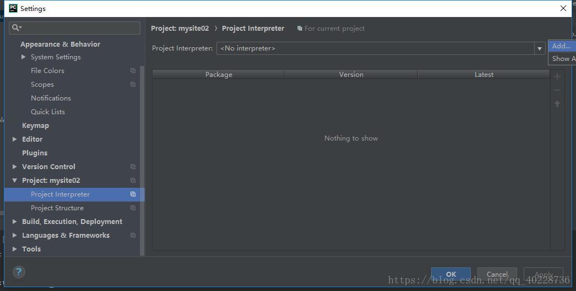This screenshot has width=576, height=291.
Task: Expand the Editor section
Action: pos(15,139)
